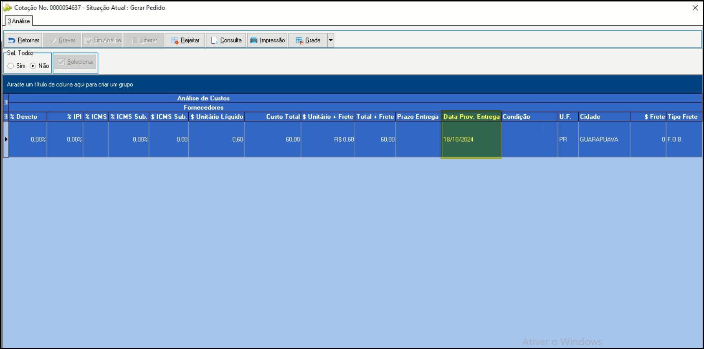
Task: Click the $ Unitário + Frete header
Action: 328,117
